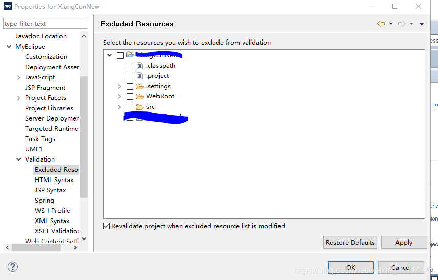Open WS-I Profile page

(52, 211)
